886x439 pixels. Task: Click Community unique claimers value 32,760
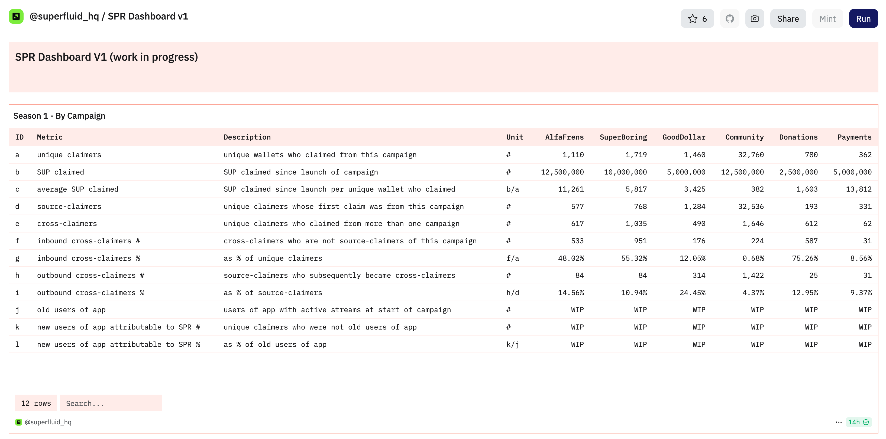[751, 155]
